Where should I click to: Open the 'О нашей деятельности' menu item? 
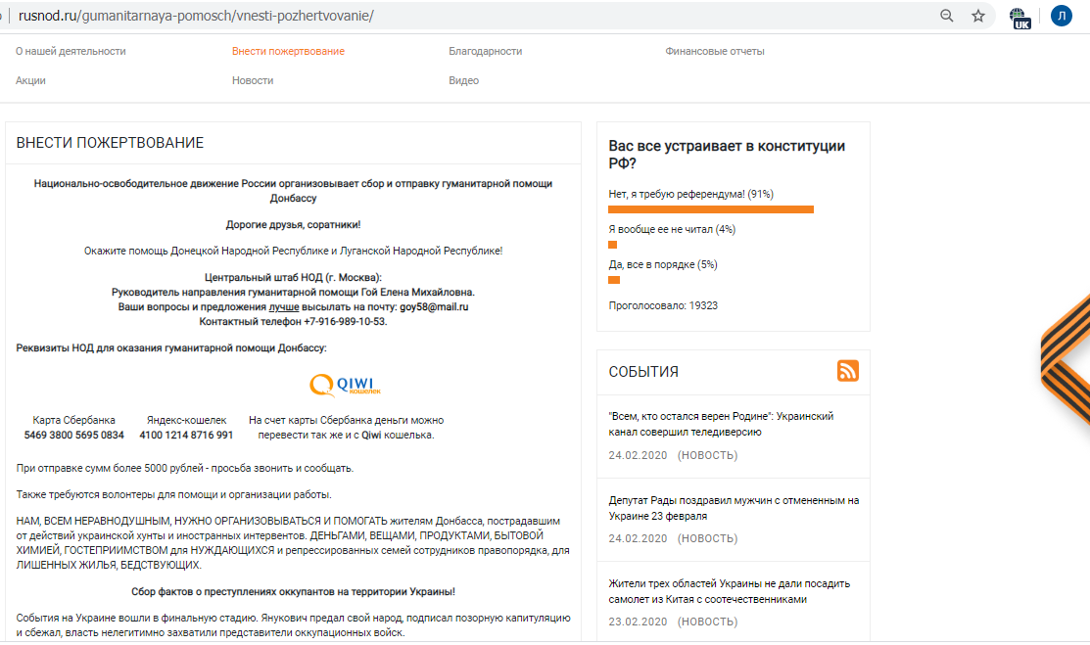pos(71,51)
